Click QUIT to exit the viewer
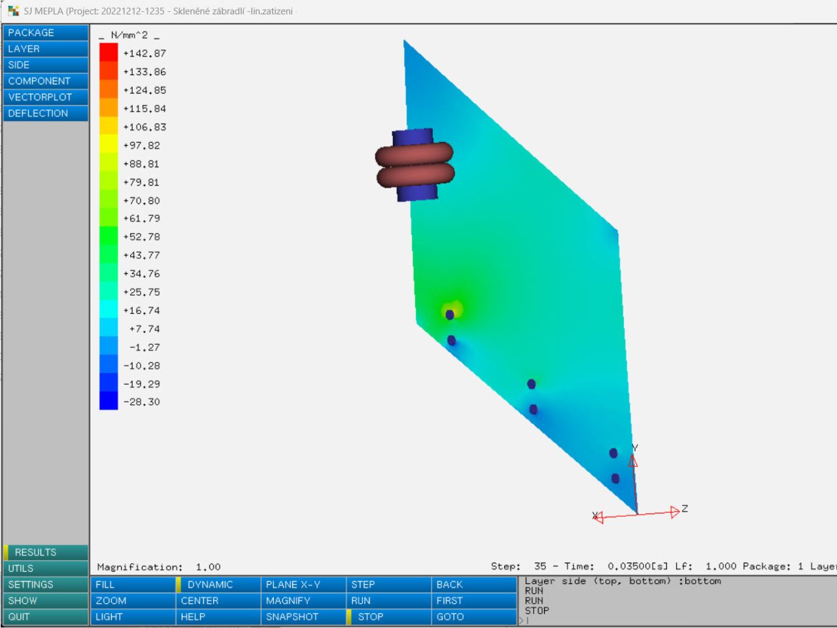Screen dimensions: 837x628 [x=46, y=617]
